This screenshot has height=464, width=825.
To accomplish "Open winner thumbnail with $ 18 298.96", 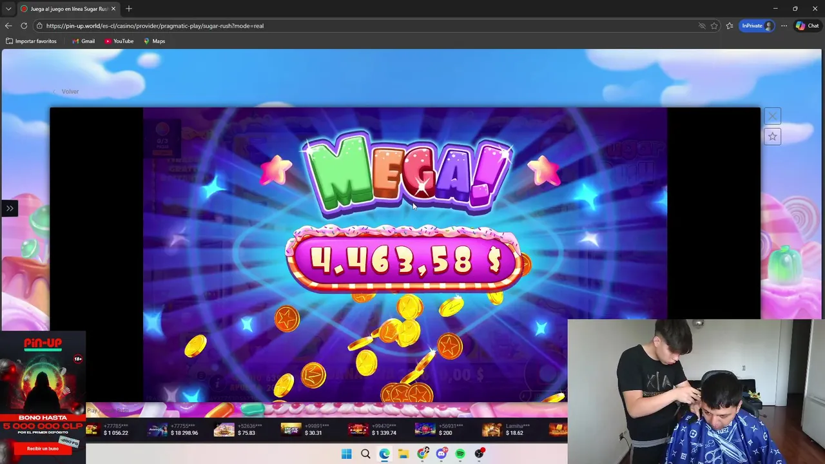I will coord(158,430).
